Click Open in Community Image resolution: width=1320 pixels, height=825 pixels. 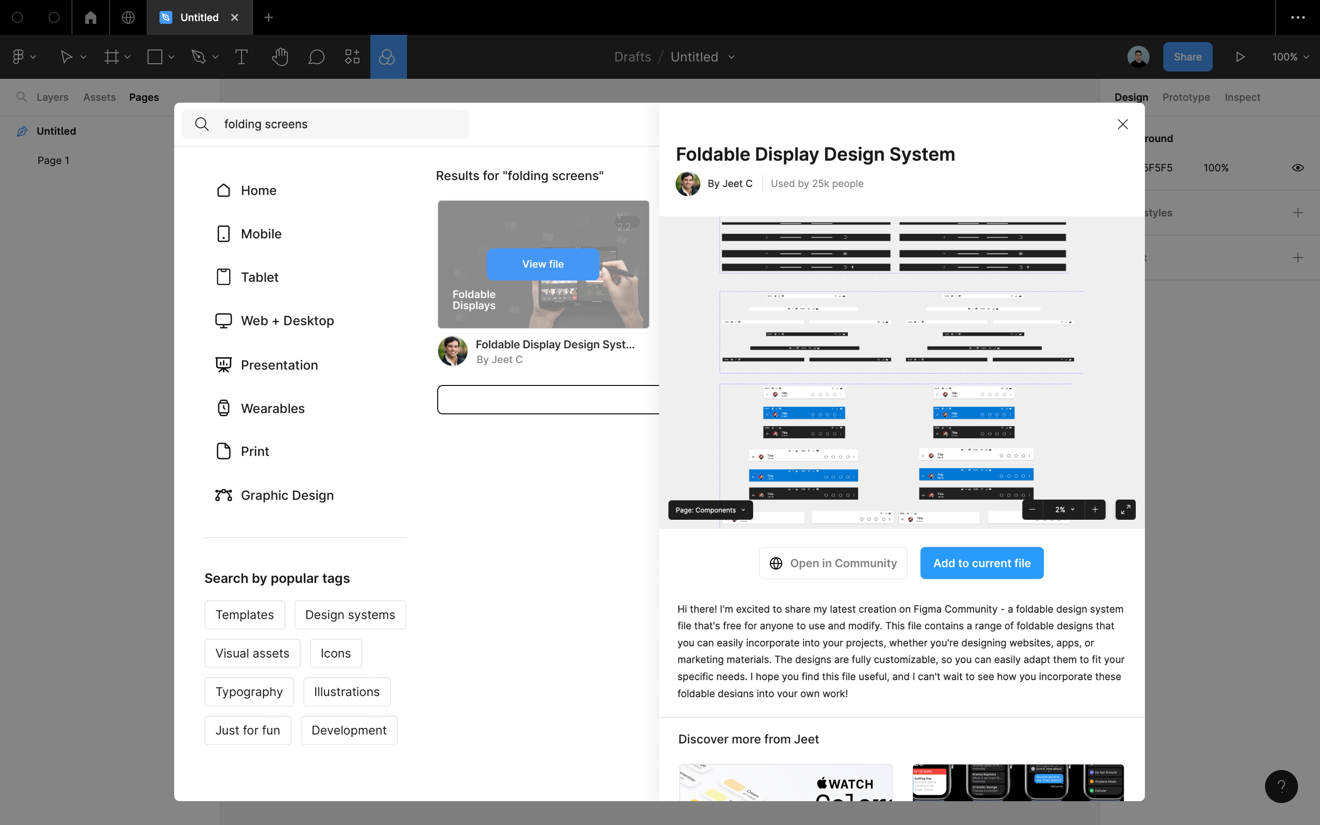[833, 563]
